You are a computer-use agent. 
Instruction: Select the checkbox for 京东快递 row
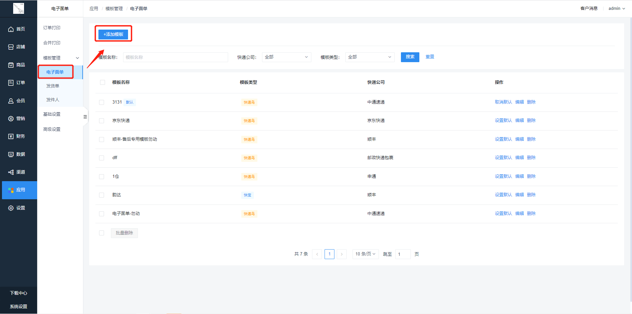(101, 121)
